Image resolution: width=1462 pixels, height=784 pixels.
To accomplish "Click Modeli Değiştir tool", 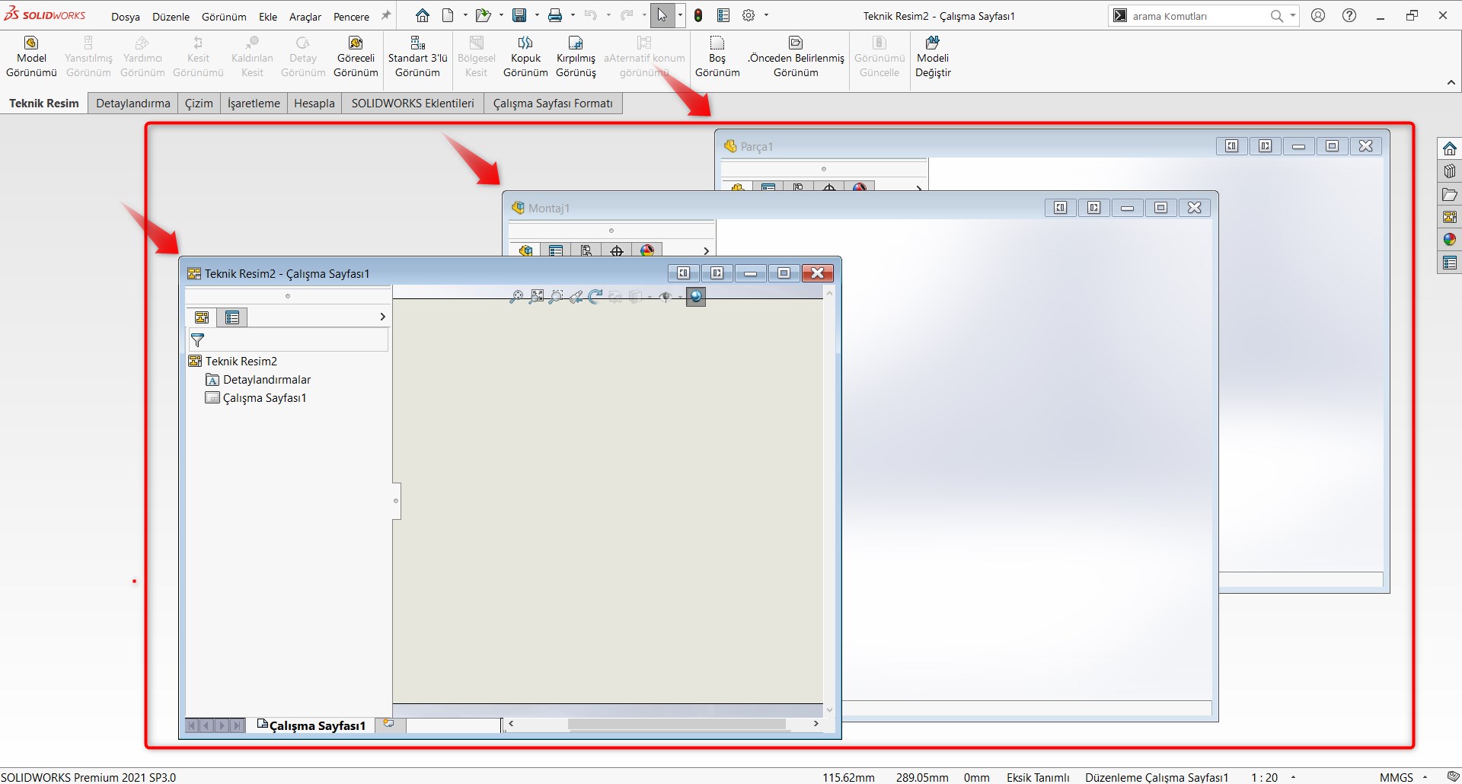I will (x=933, y=57).
